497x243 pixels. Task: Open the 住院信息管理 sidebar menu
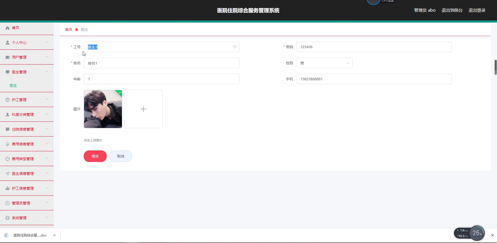point(27,129)
